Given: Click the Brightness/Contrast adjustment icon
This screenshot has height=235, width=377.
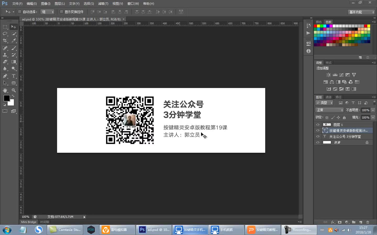Looking at the screenshot, I should [x=329, y=75].
